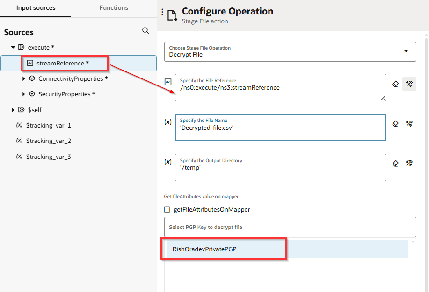
Task: Expand the SecurityProperties tree node
Action: 24,94
